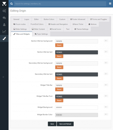Open the system settings gears icon in sidebar
The height and width of the screenshot is (130, 113).
4,11
